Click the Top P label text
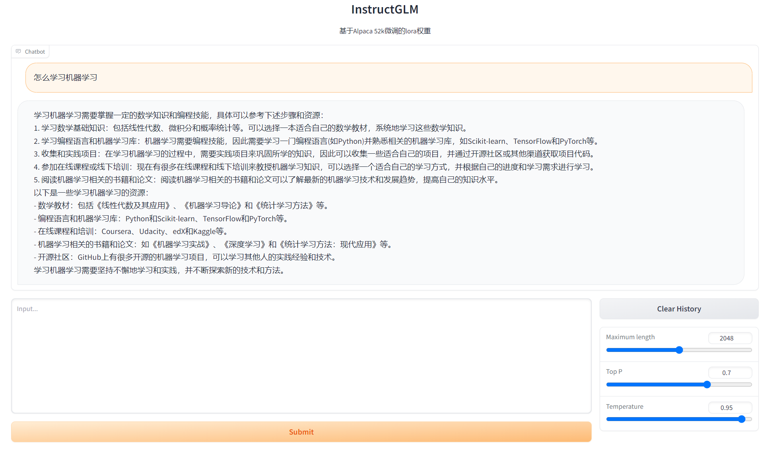The height and width of the screenshot is (460, 781). [614, 371]
